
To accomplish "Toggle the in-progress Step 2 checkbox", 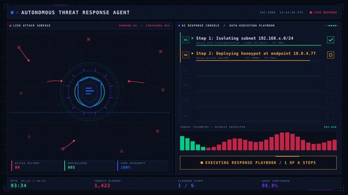I will pos(331,55).
